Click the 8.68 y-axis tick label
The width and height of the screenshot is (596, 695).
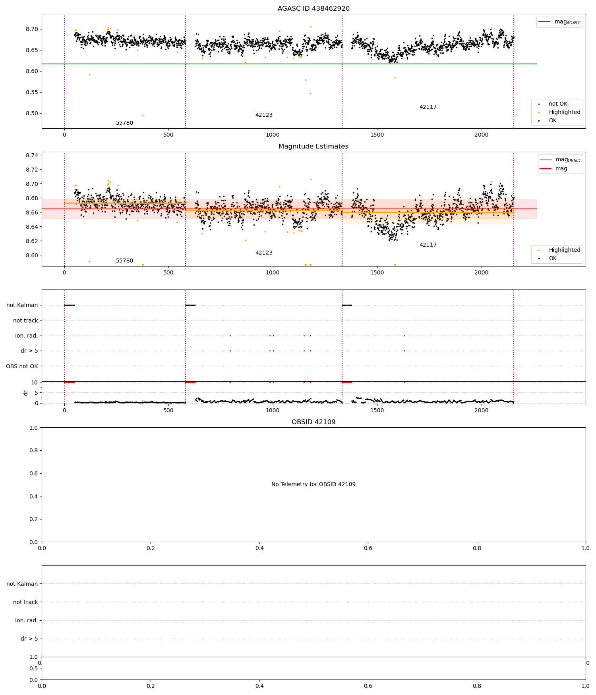pos(32,198)
